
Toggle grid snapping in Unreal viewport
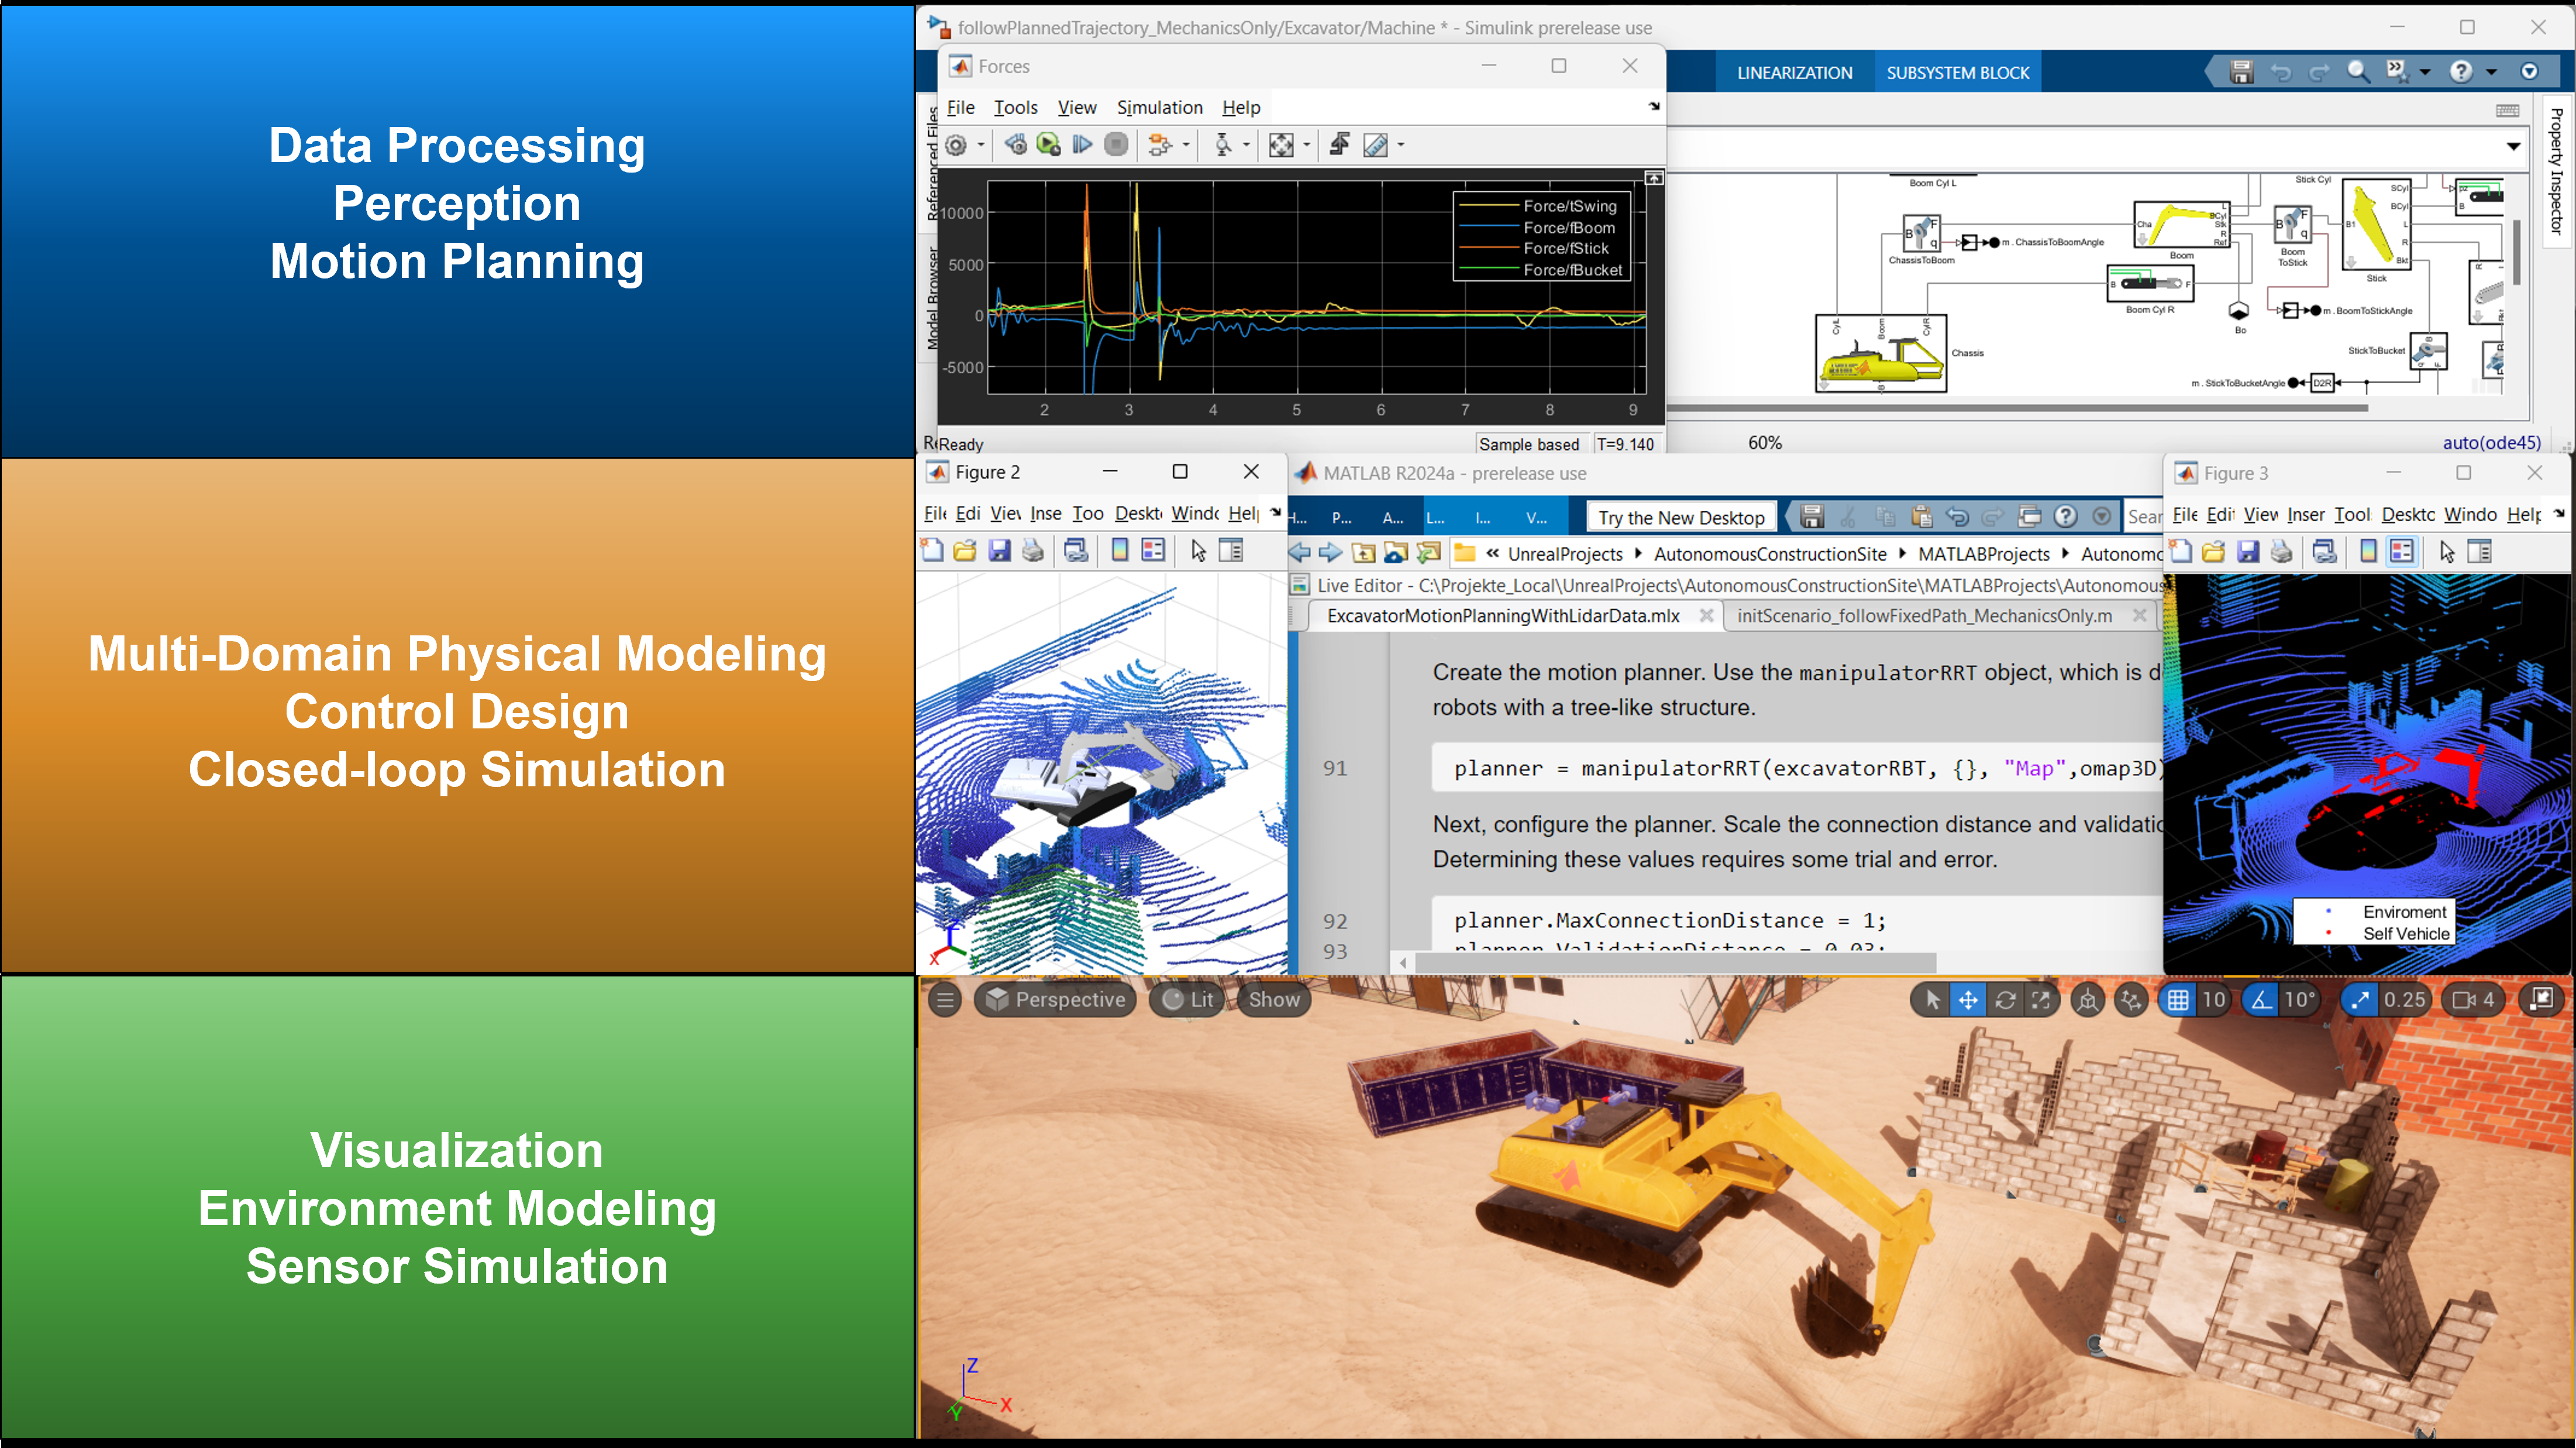[x=2178, y=1000]
